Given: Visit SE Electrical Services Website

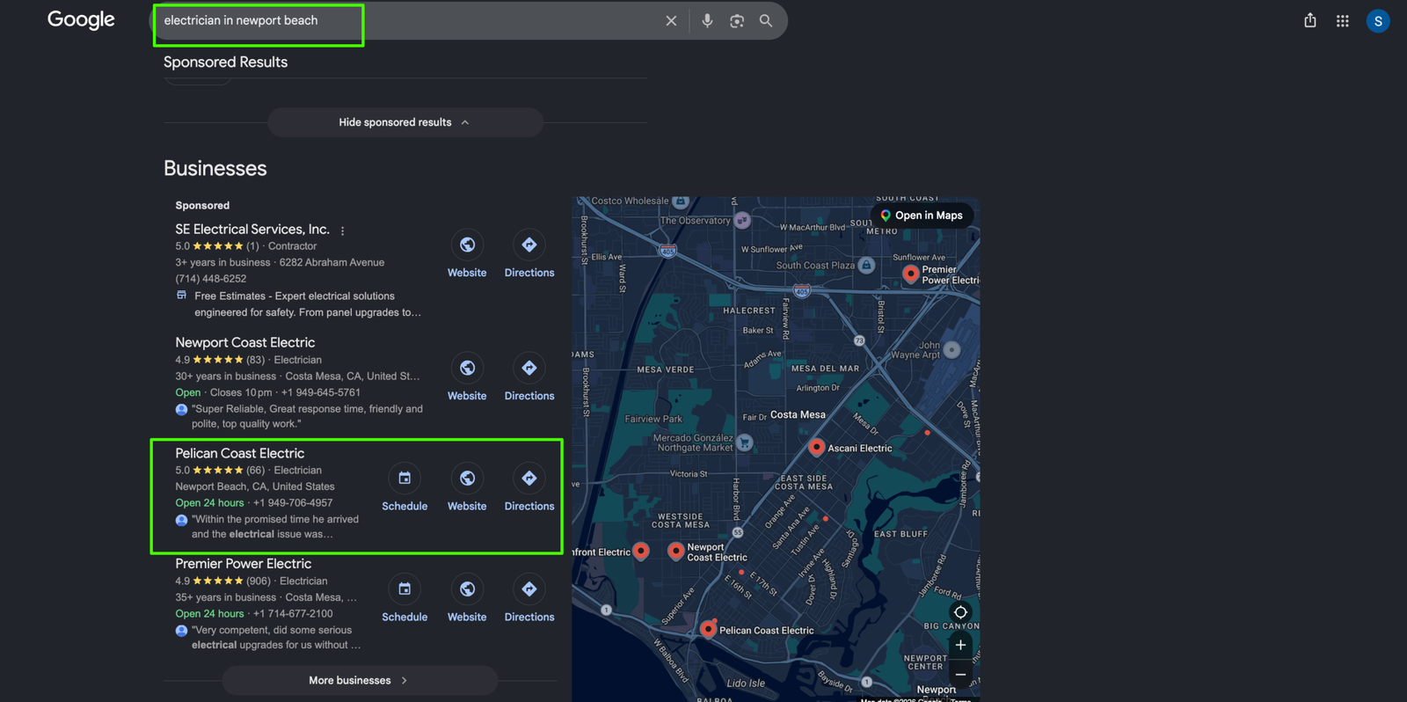Looking at the screenshot, I should [467, 255].
